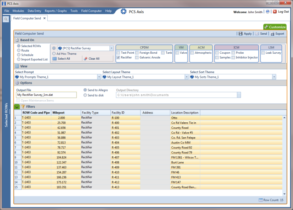The image size is (293, 210).
Task: Uncheck the Rectifier checkbox
Action: 118,58
